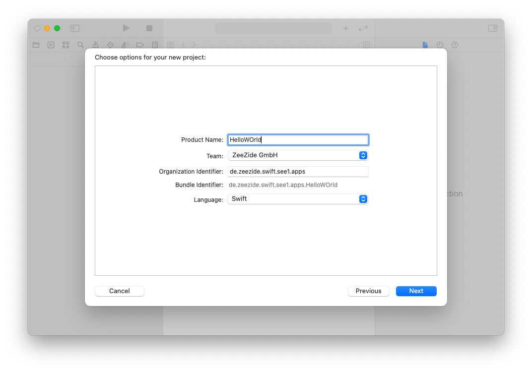This screenshot has width=532, height=372.
Task: Stop the running scheme
Action: (x=149, y=28)
